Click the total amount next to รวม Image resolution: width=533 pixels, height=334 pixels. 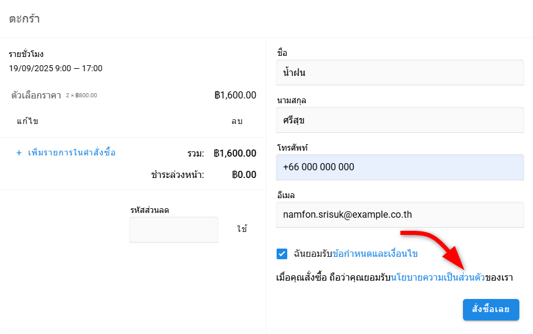[235, 154]
